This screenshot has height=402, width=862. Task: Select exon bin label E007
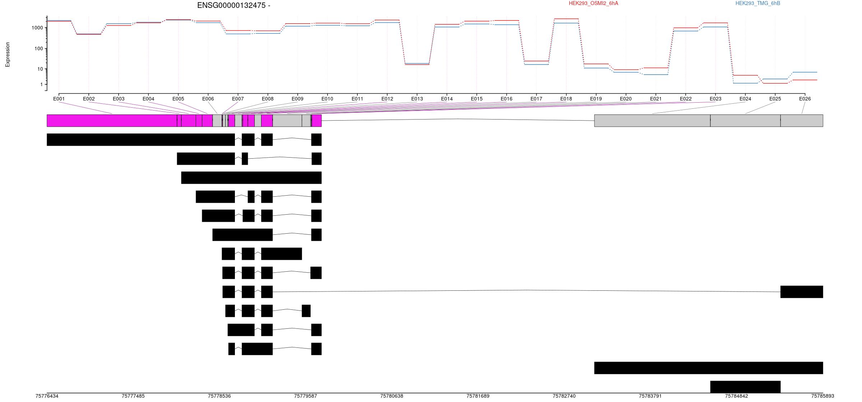click(238, 99)
